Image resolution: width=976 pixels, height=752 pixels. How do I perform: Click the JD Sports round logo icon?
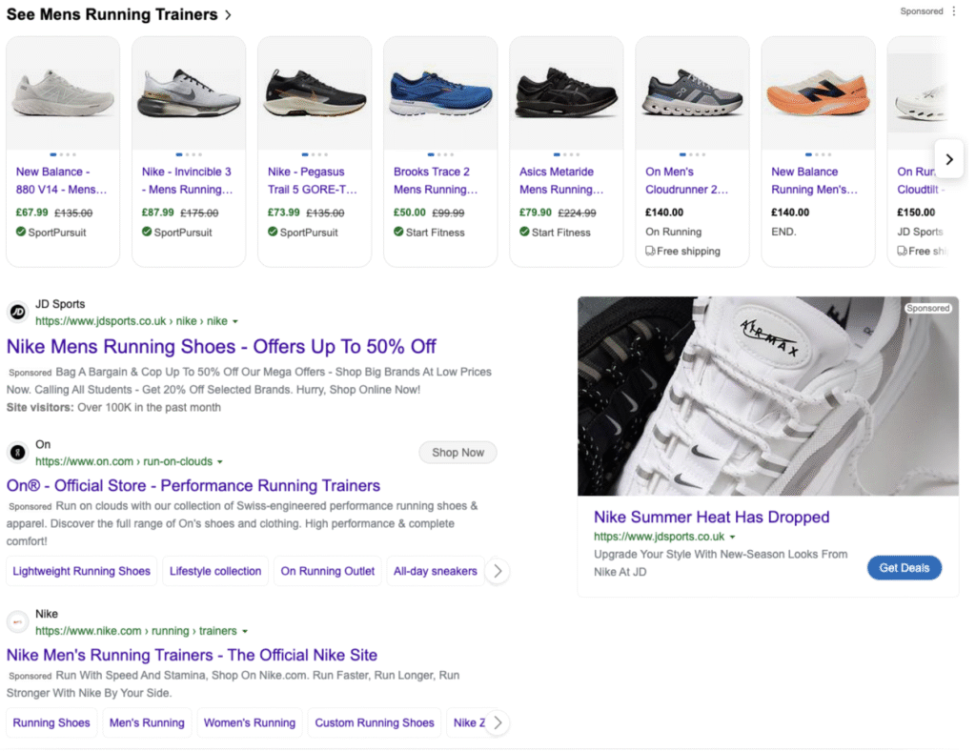[x=17, y=312]
